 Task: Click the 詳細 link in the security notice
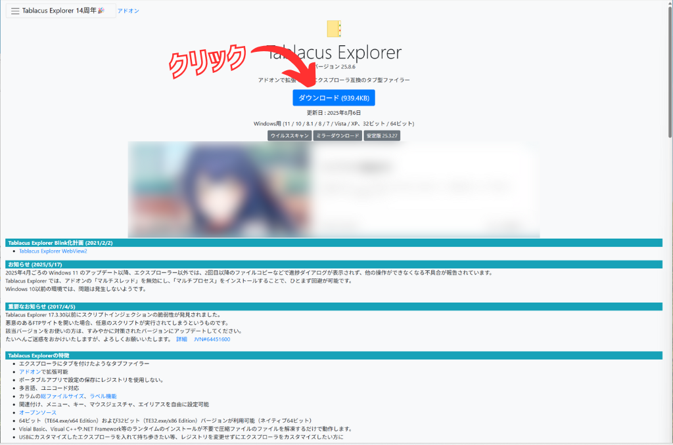tap(181, 339)
